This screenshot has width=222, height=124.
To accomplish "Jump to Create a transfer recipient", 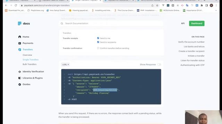I will (191, 51).
